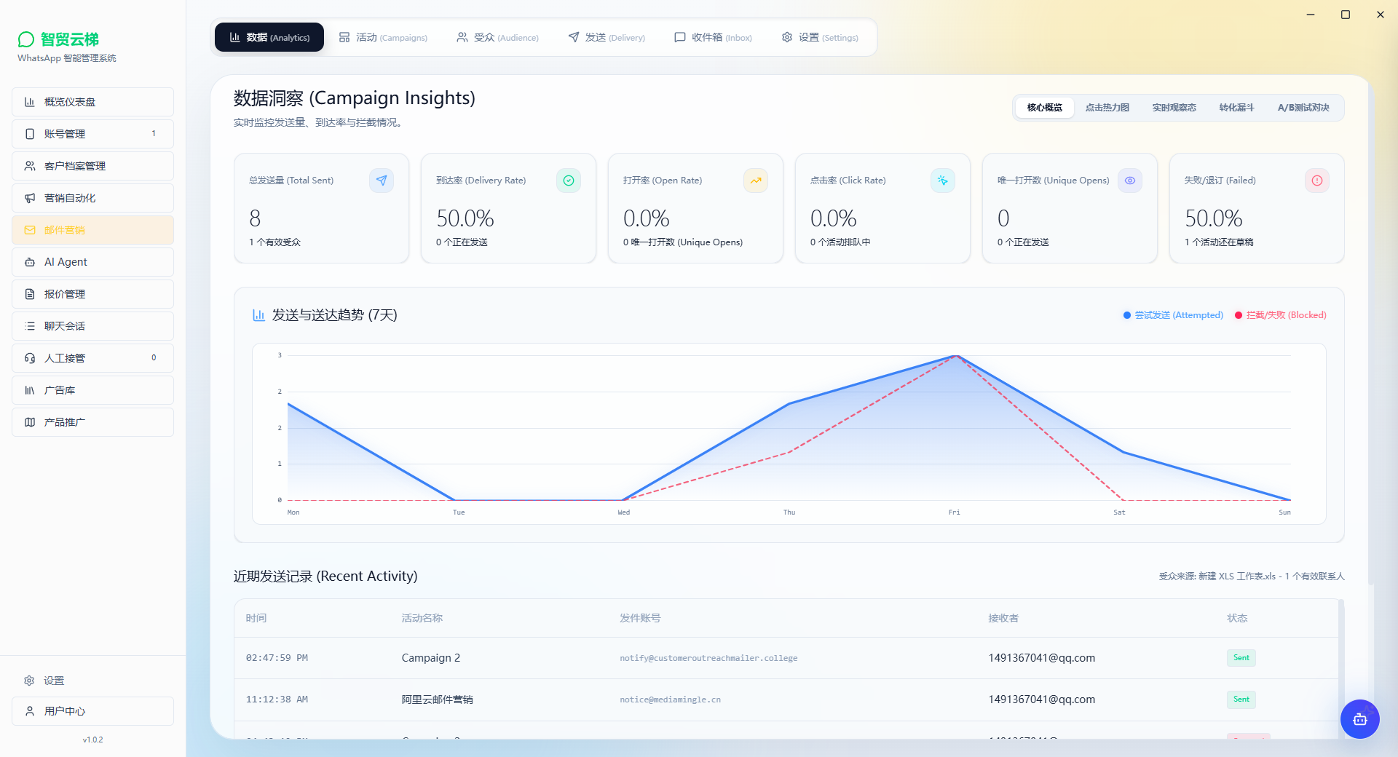Click the alert icon in Failed card
The width and height of the screenshot is (1398, 757).
(x=1317, y=181)
